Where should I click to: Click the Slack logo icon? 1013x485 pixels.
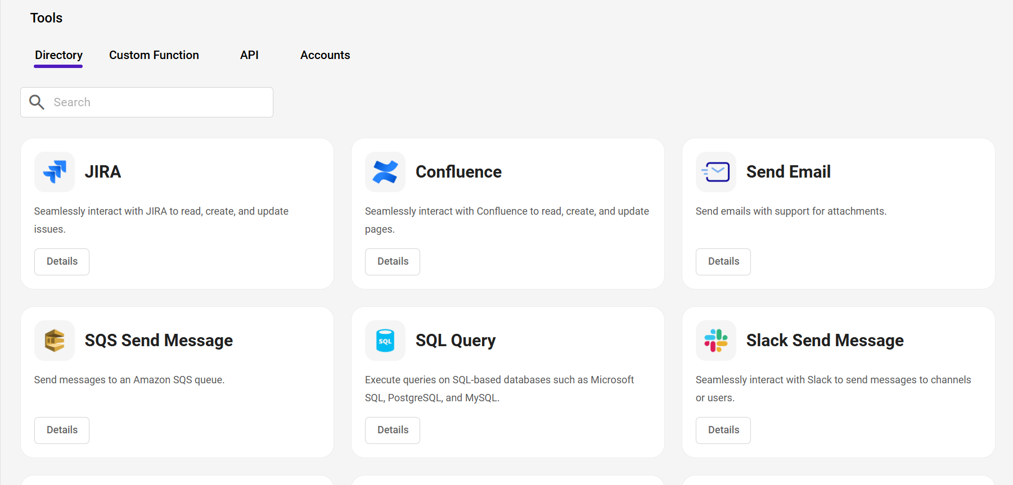point(716,341)
